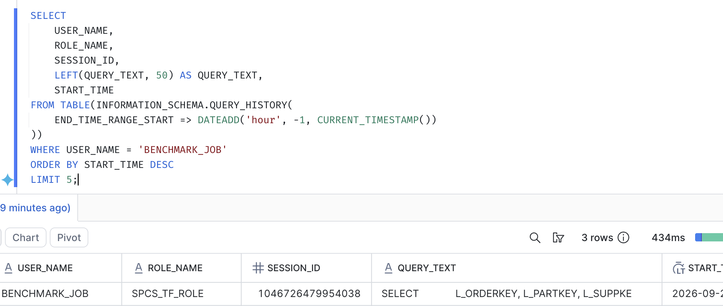Click the blue cell selection bar beside the query
This screenshot has height=306, width=723.
16,98
